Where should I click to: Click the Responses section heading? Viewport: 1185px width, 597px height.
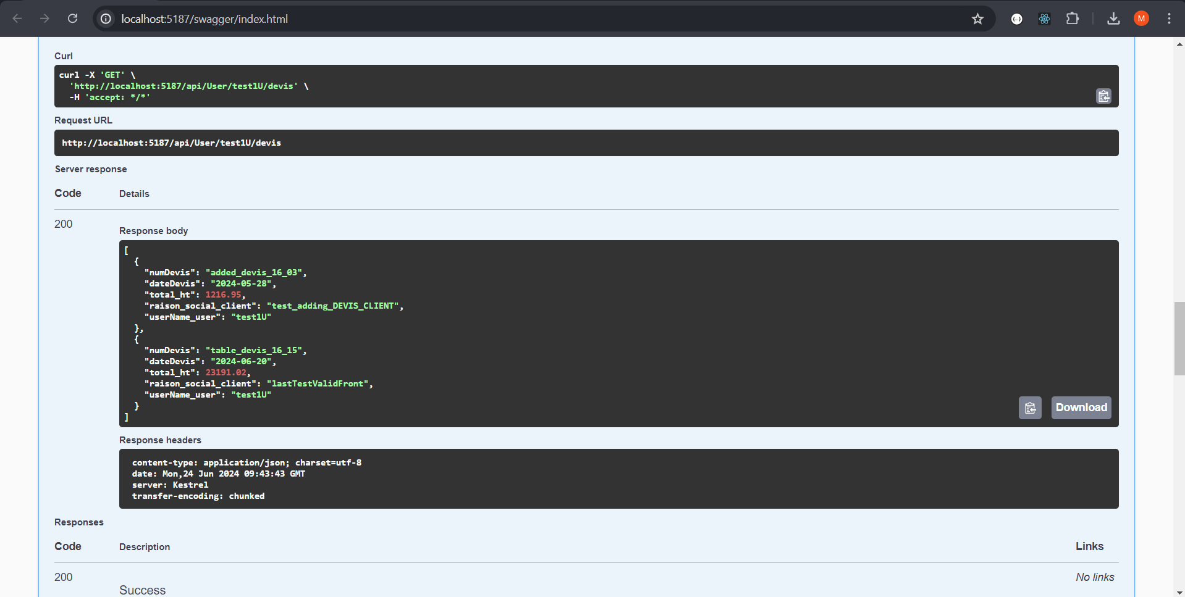pos(79,522)
